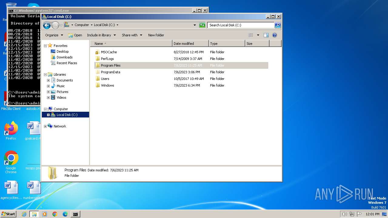The width and height of the screenshot is (388, 218).
Task: Click in the Search Local Disk (C:) field
Action: (241, 25)
